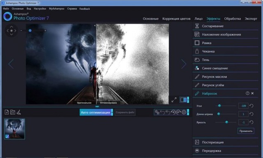Open the Файл menu
Image resolution: width=263 pixels, height=158 pixels.
pos(6,9)
